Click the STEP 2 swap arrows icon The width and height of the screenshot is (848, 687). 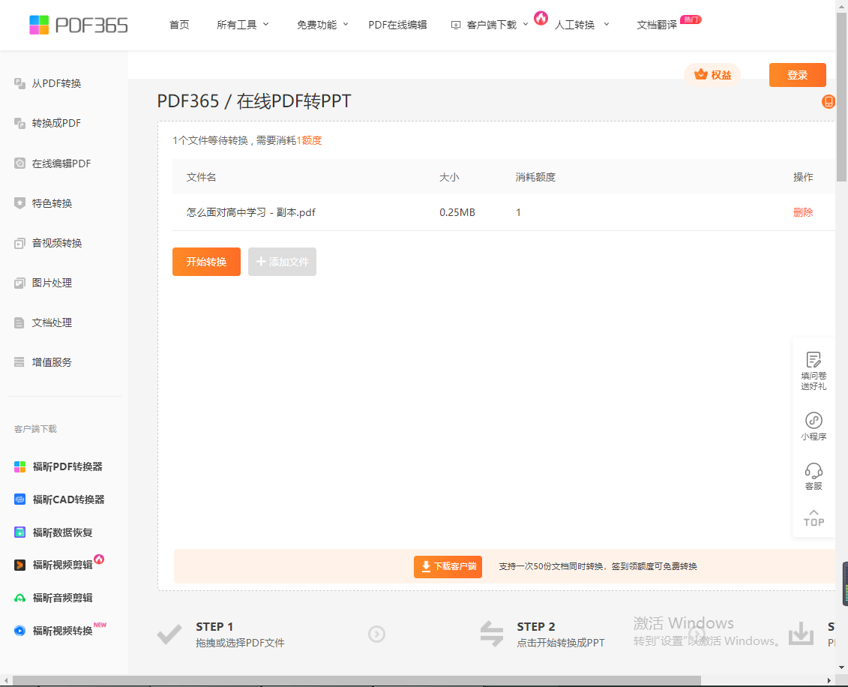[492, 634]
